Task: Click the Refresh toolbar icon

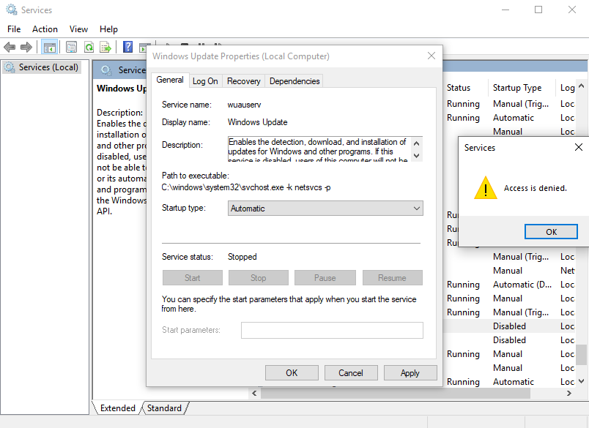Action: point(89,48)
